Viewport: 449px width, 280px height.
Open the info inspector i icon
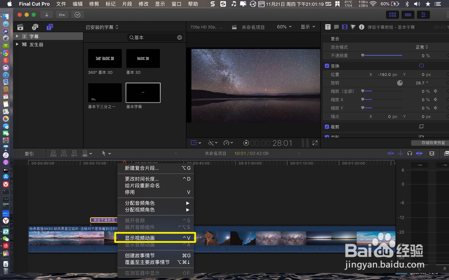(x=361, y=27)
